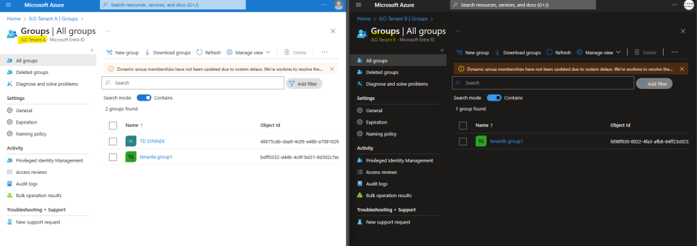Click the tenanta group1 TG avatar icon
Image resolution: width=697 pixels, height=246 pixels.
click(x=131, y=157)
